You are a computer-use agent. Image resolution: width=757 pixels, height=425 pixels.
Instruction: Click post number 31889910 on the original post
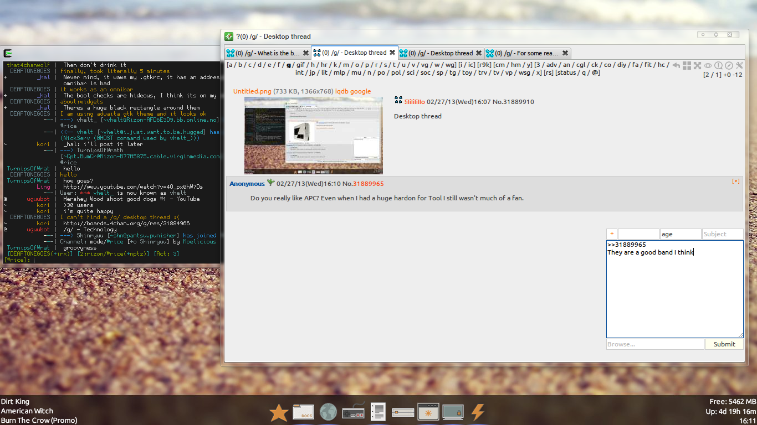[x=518, y=102]
